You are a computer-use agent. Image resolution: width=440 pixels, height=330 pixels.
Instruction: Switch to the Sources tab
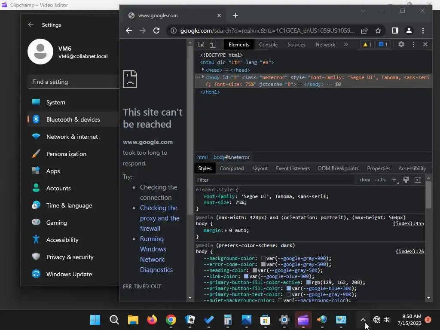(296, 45)
